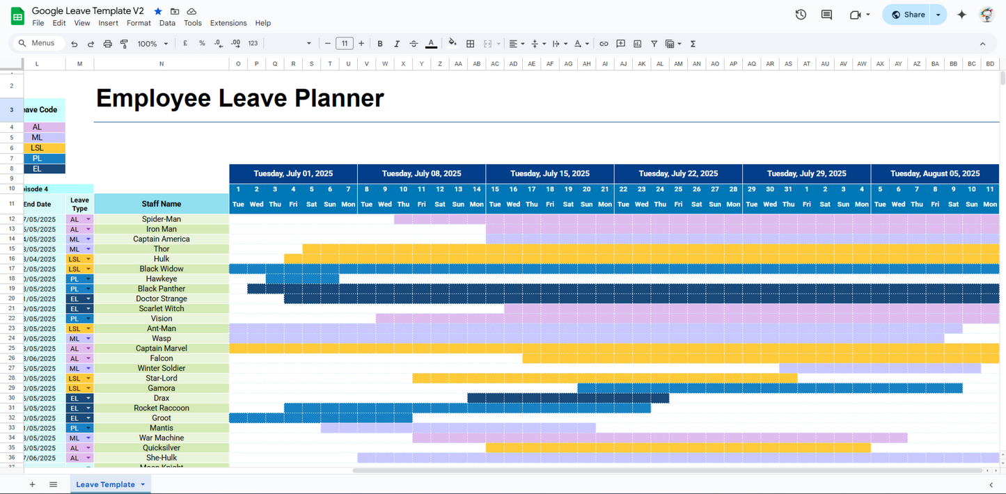Screen dimensions: 1006x494
Task: Click the create filter funnel icon
Action: point(654,44)
